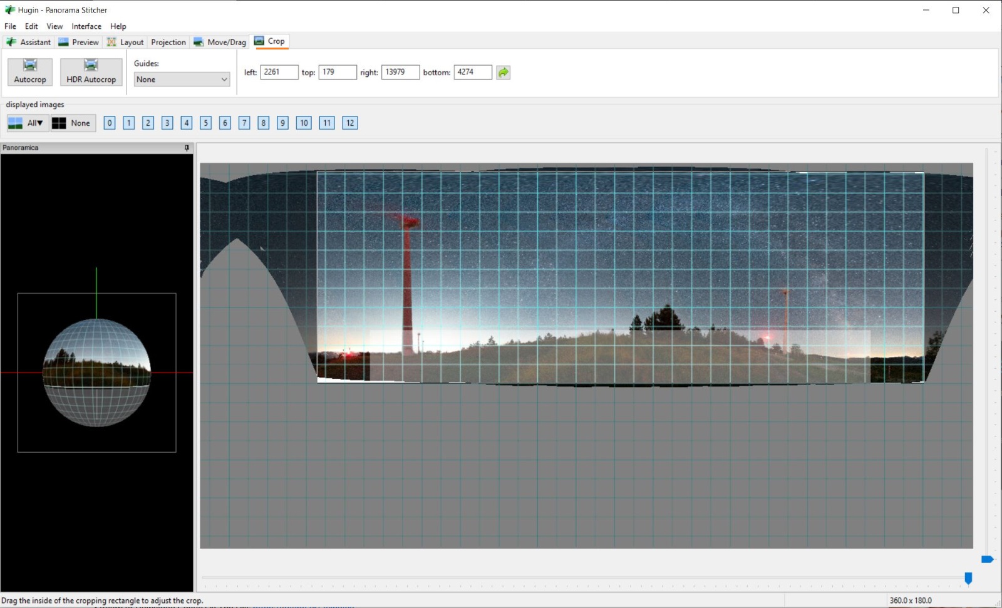1002x608 pixels.
Task: Toggle display of image 0
Action: pos(110,123)
